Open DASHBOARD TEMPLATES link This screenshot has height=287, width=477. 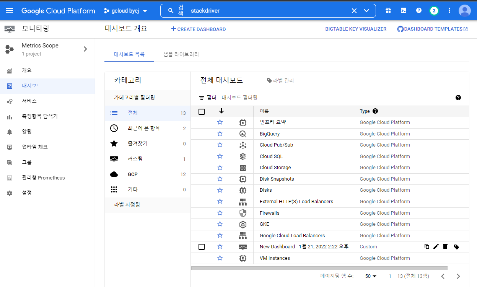pos(432,29)
